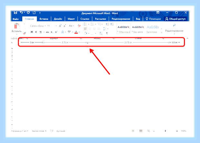This screenshot has height=143, width=200.
Task: Toggle strikethrough abc formatting
Action: point(47,32)
